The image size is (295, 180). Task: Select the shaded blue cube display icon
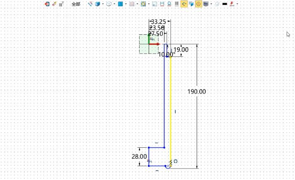pyautogui.click(x=97, y=4)
